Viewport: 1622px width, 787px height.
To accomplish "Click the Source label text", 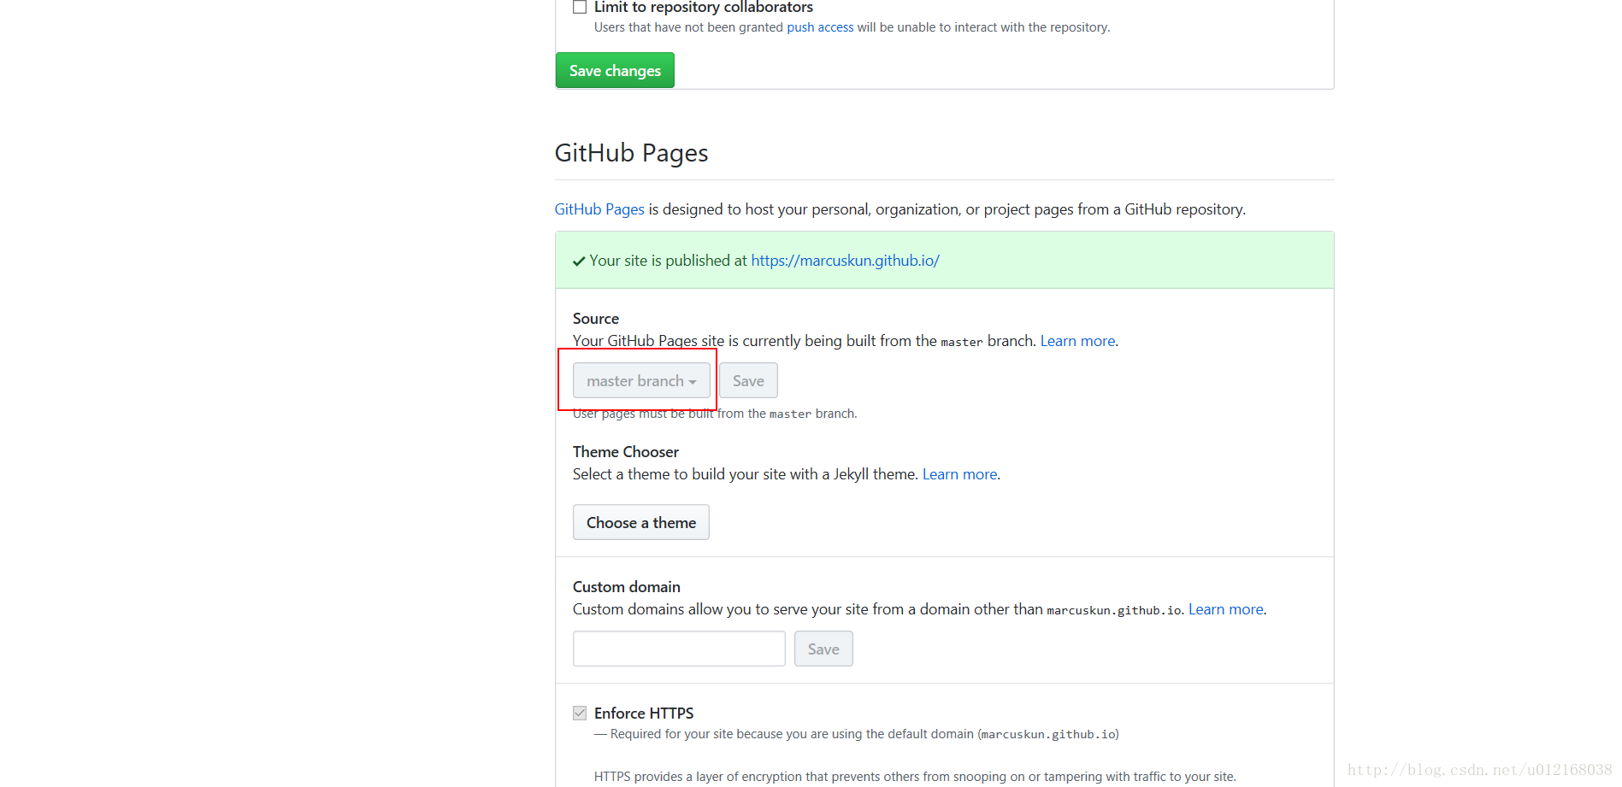I will [x=596, y=319].
